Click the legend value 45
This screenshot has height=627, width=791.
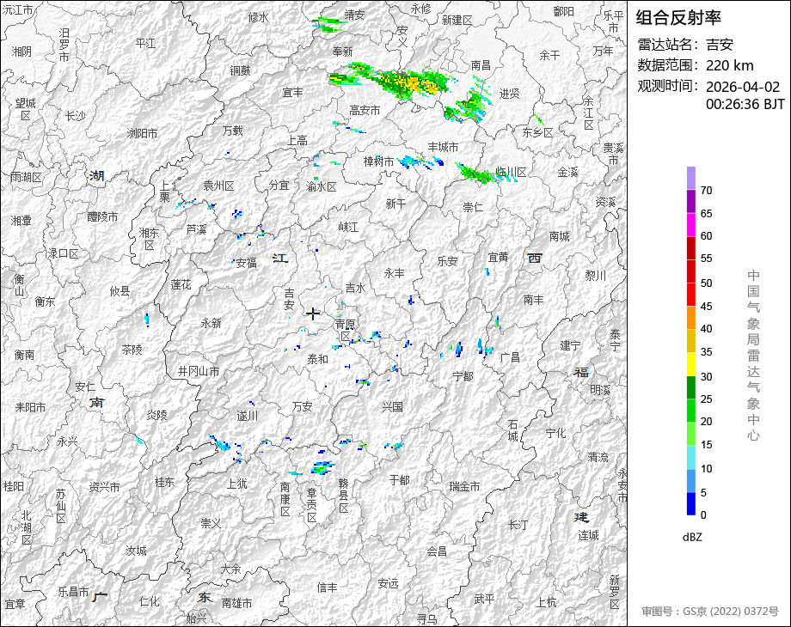click(706, 307)
